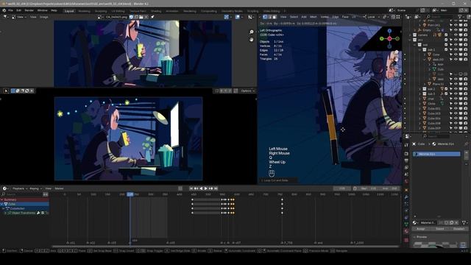
Task: Switch to the Geometry Nodes workspace tab
Action: [232, 11]
